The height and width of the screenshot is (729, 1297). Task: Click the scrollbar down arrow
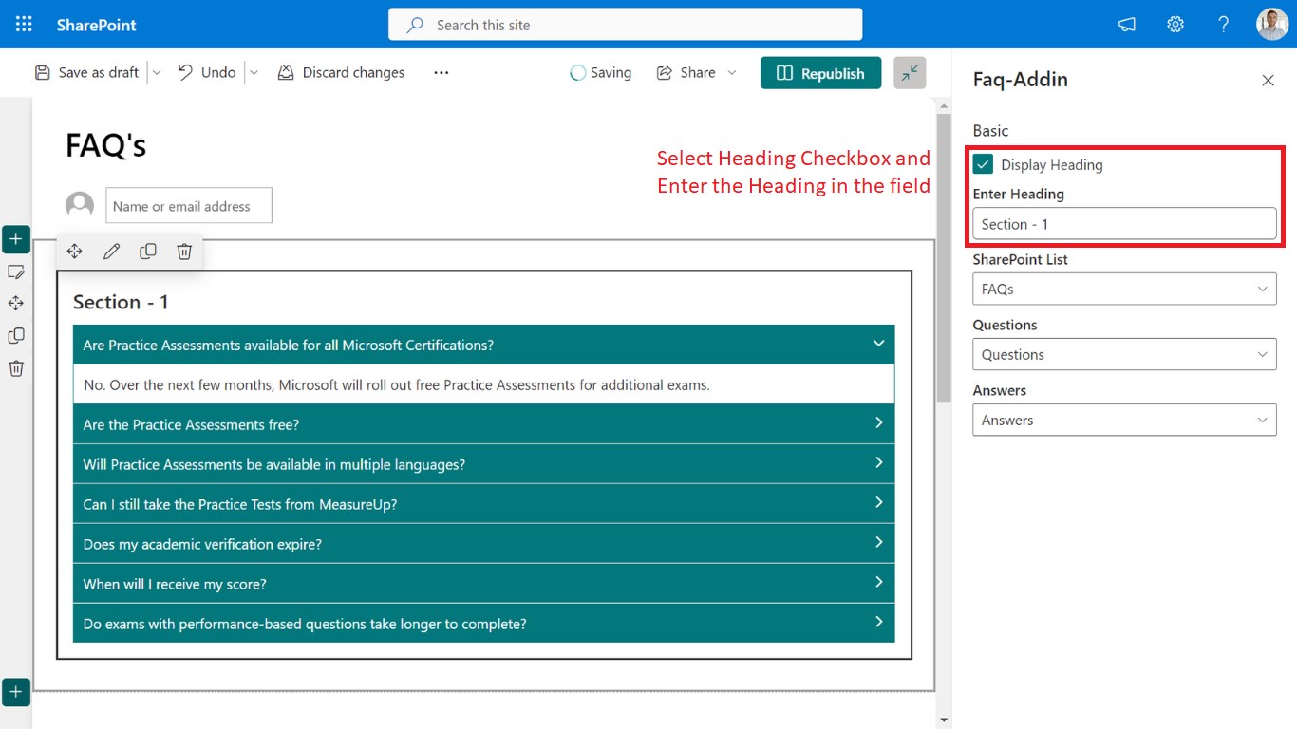(944, 720)
